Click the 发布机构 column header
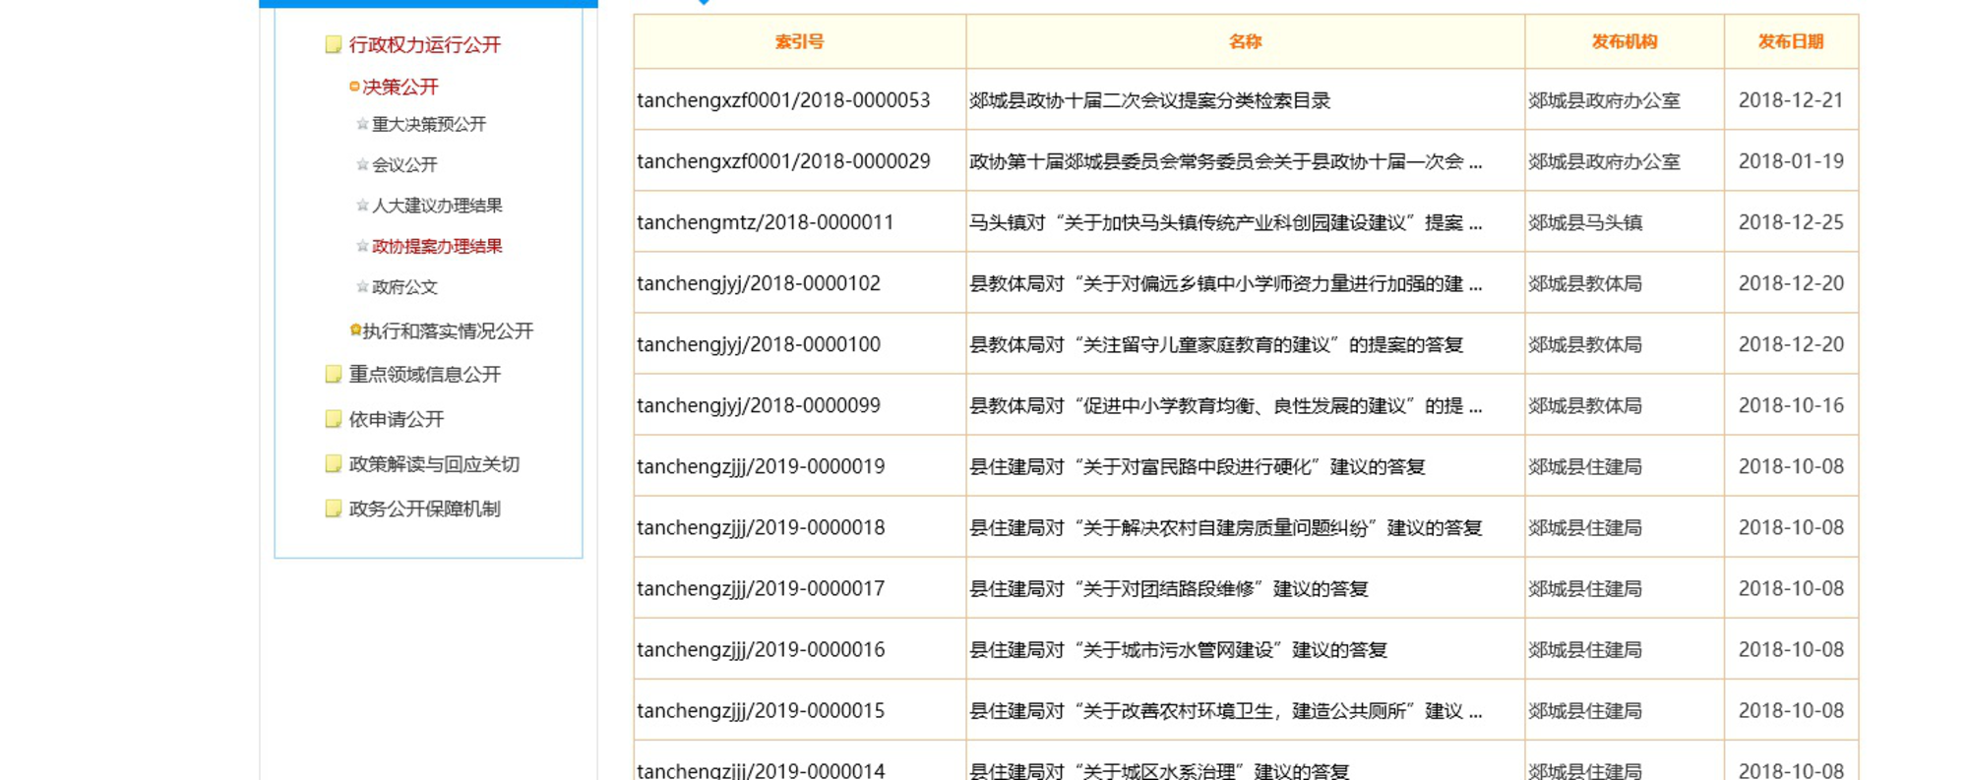 pos(1625,41)
